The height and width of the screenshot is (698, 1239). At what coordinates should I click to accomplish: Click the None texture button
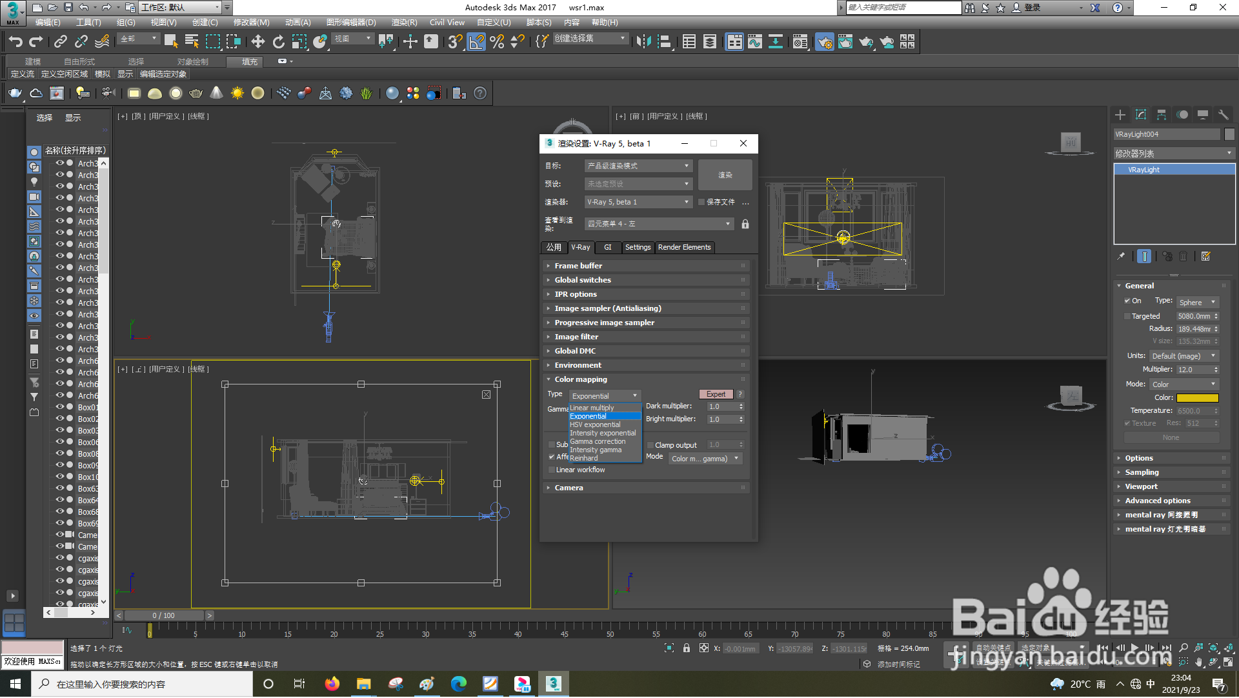1171,437
